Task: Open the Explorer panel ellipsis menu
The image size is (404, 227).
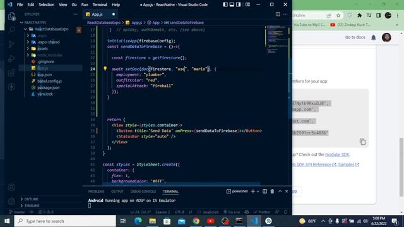Action: pyautogui.click(x=75, y=14)
